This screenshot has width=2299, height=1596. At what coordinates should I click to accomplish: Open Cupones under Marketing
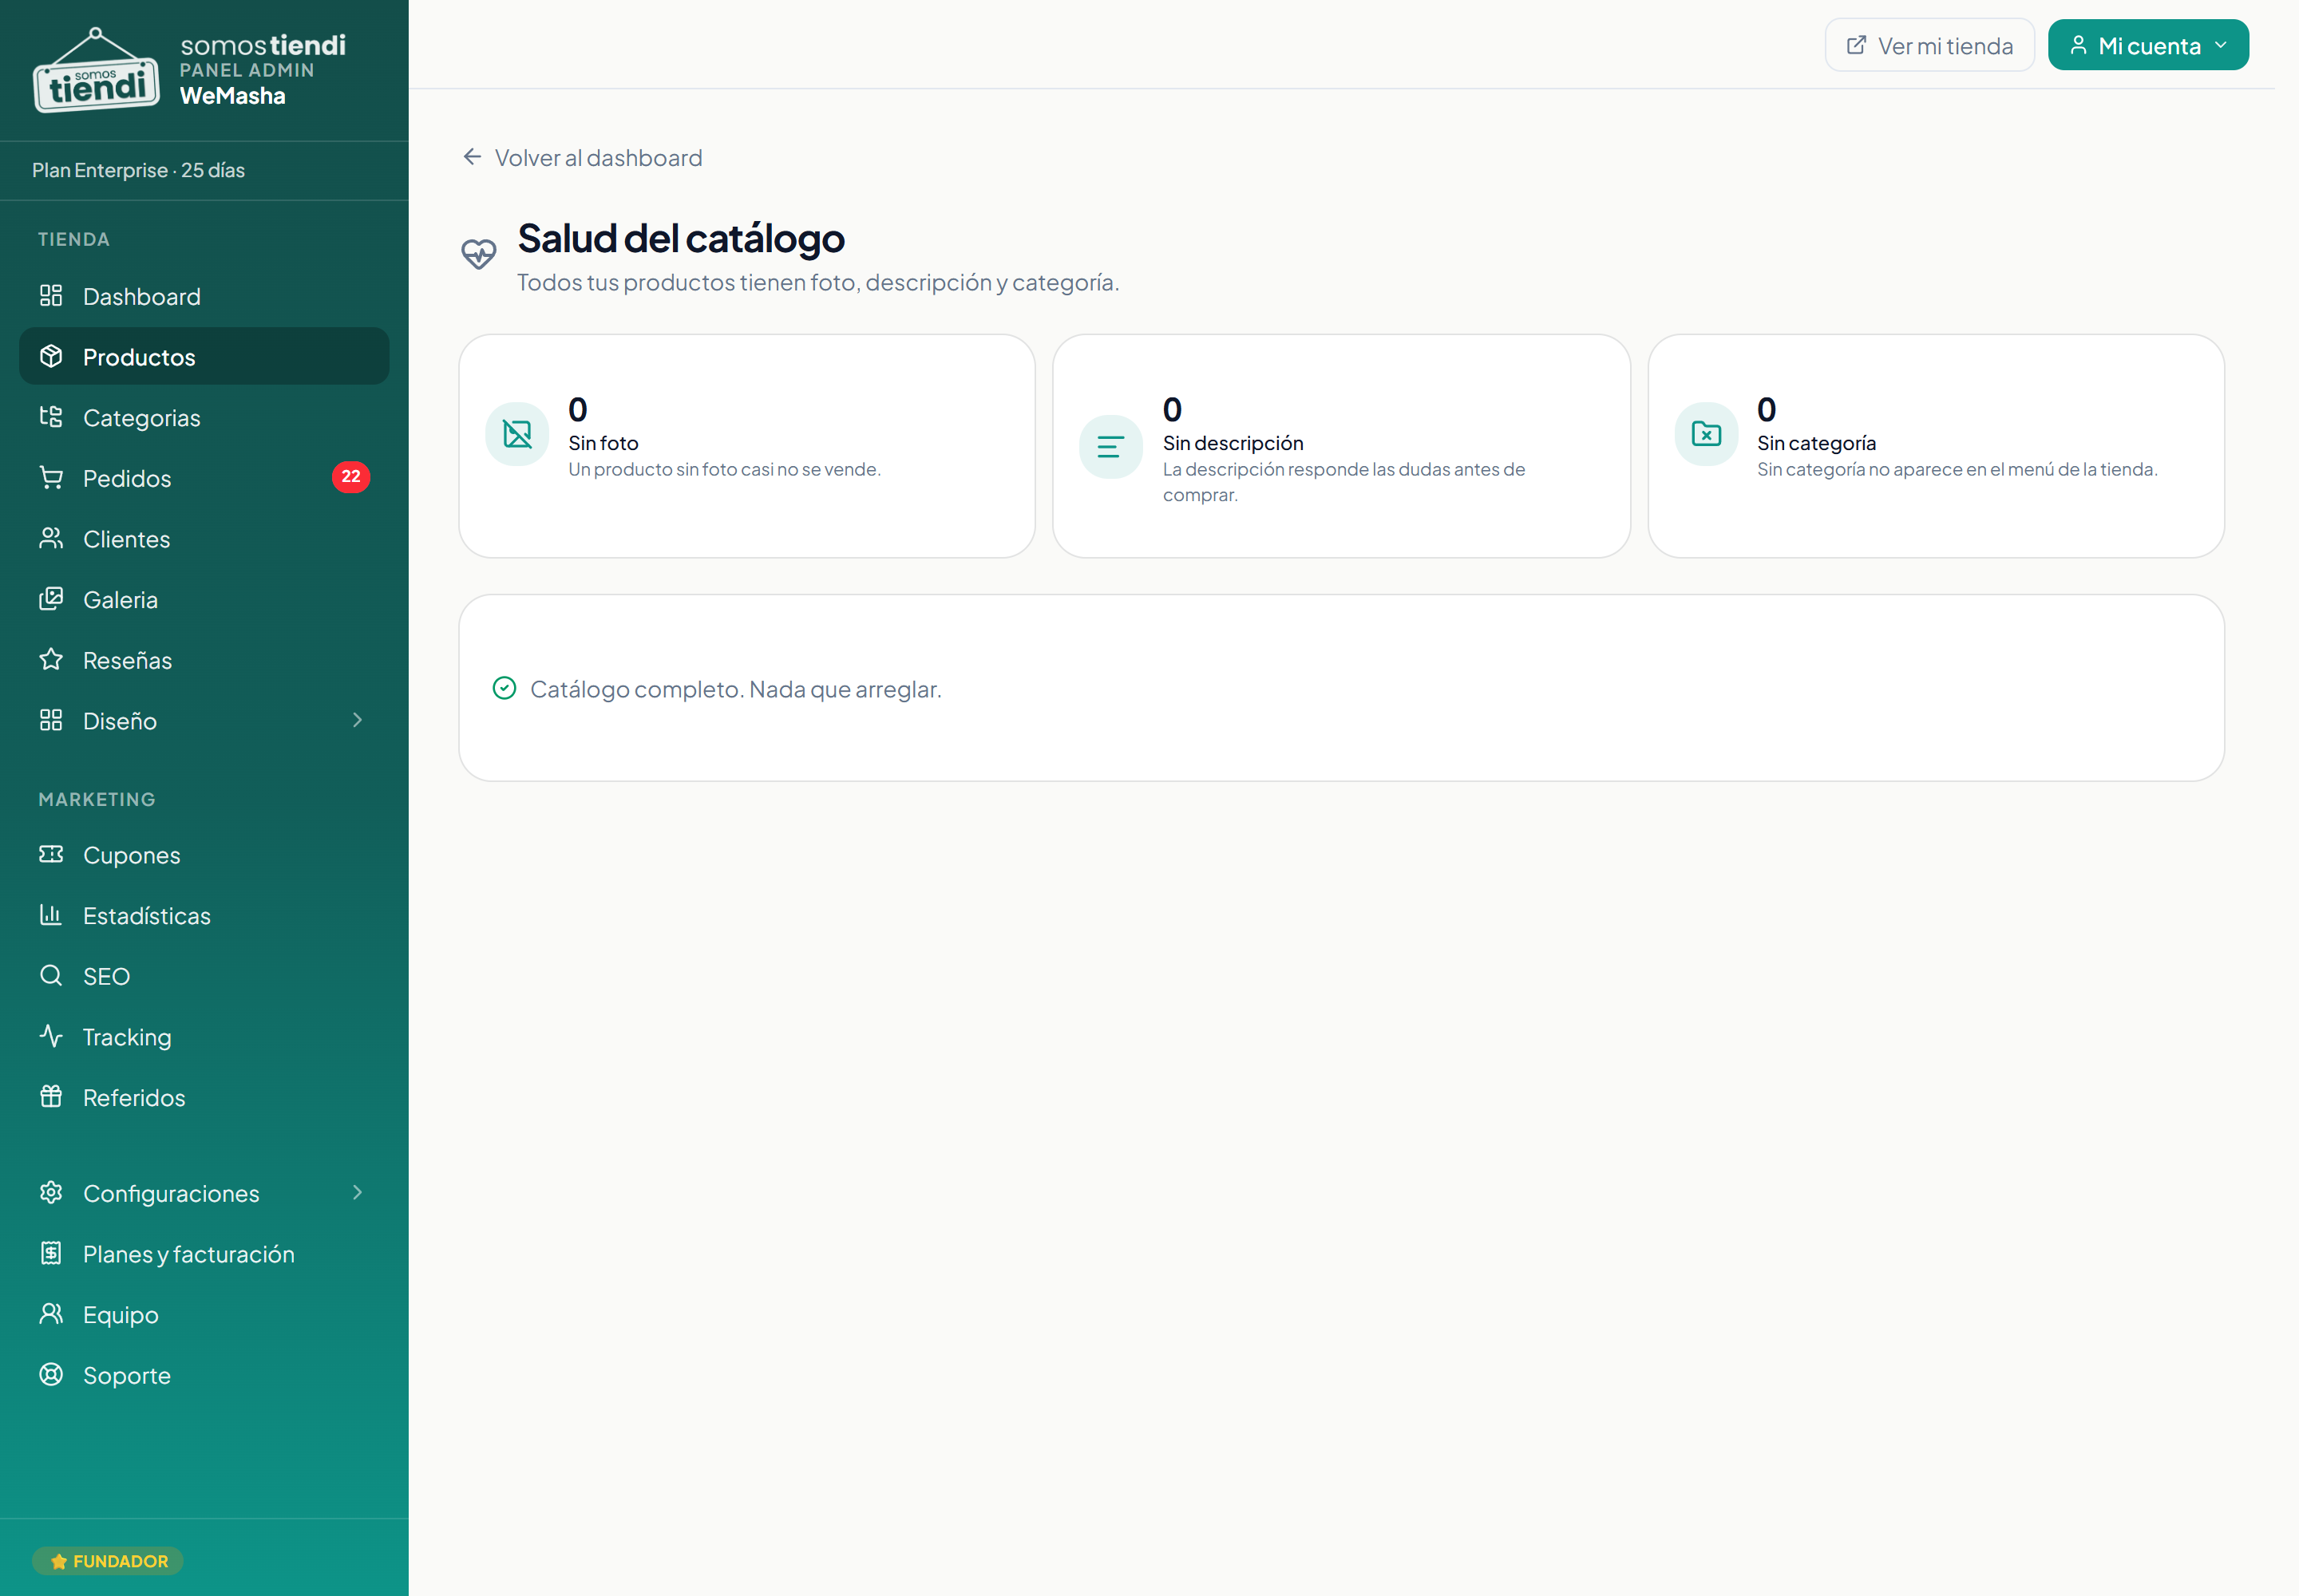pos(204,854)
